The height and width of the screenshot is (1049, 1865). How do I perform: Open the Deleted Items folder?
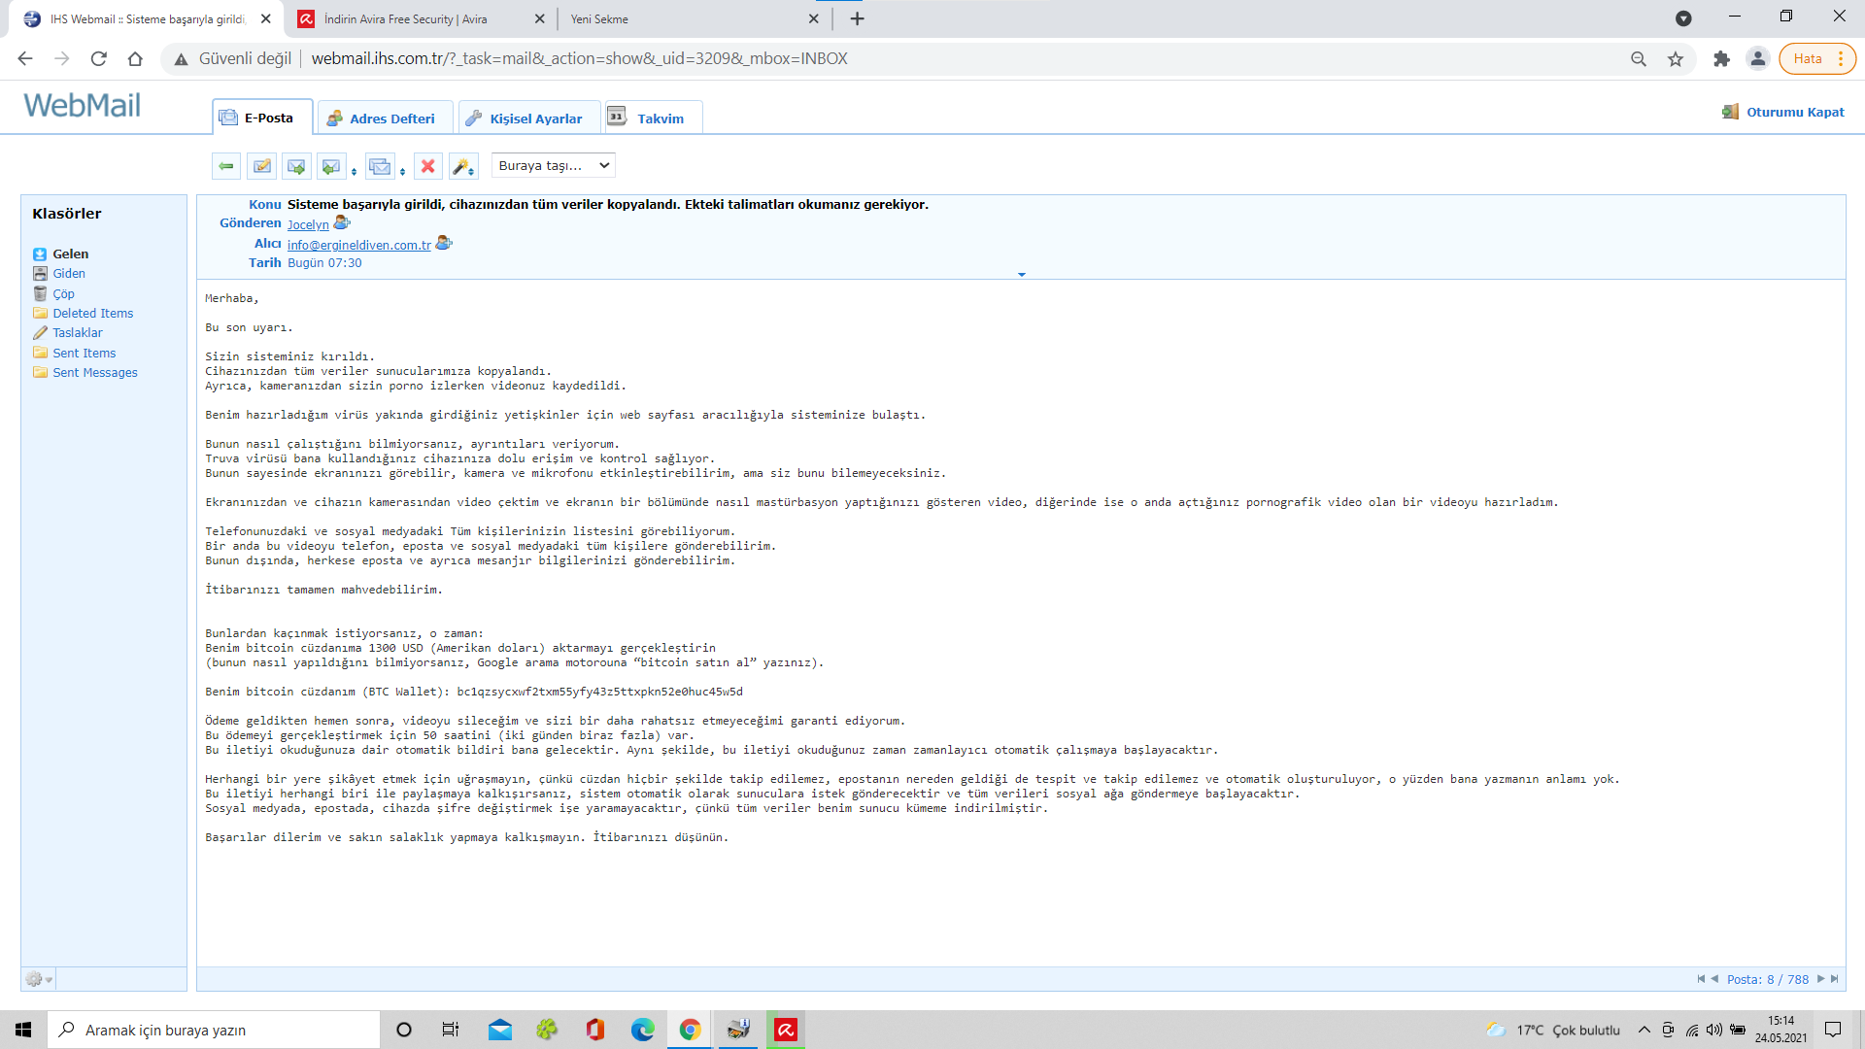pos(92,313)
